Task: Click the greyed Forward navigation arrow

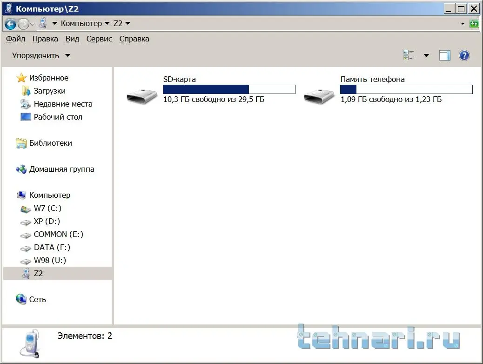Action: pos(23,24)
